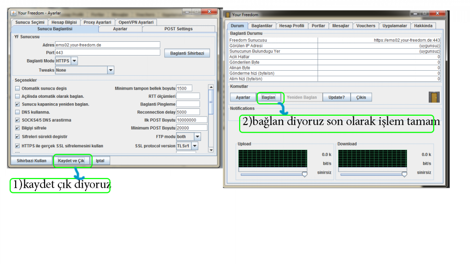
Task: Switch to the Baglantilar tab
Action: 262,26
